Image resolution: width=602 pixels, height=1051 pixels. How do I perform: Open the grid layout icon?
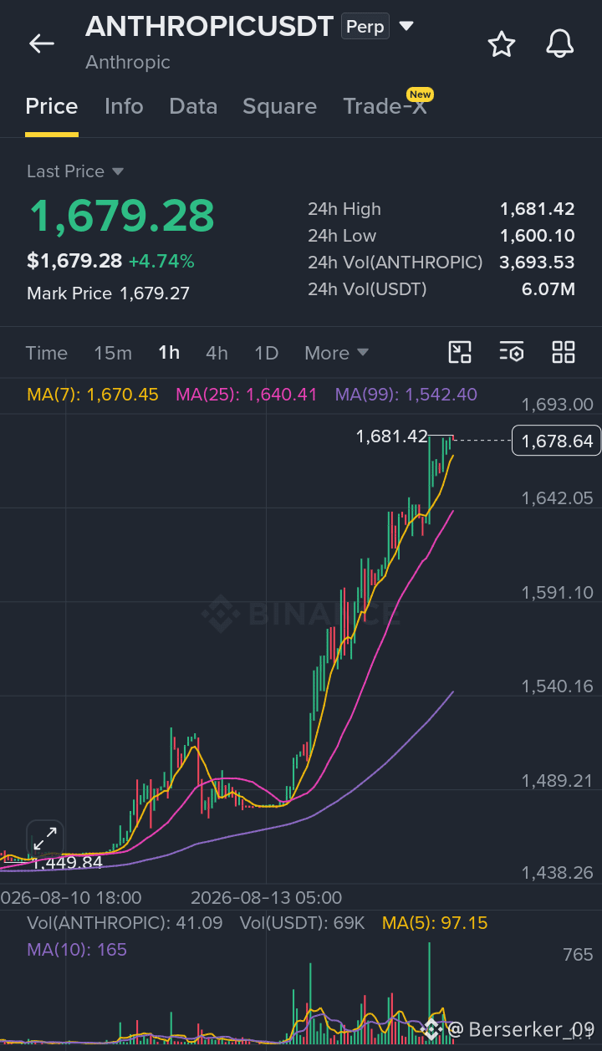click(x=564, y=352)
